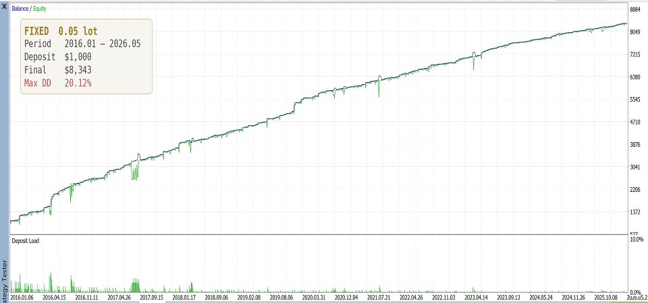
Task: Close the Strategy Tester panel with X
Action: (4, 6)
